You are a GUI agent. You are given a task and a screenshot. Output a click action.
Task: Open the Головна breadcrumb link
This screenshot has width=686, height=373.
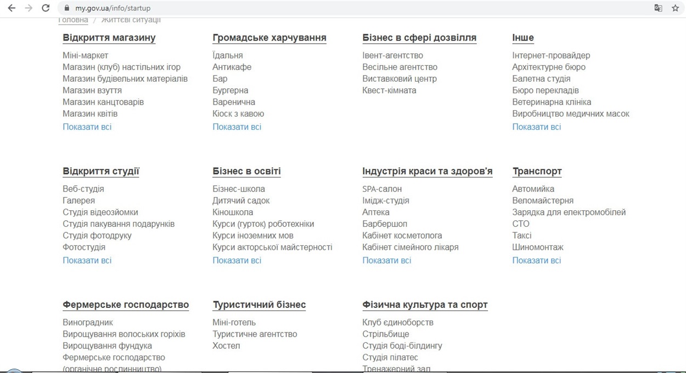coord(73,20)
